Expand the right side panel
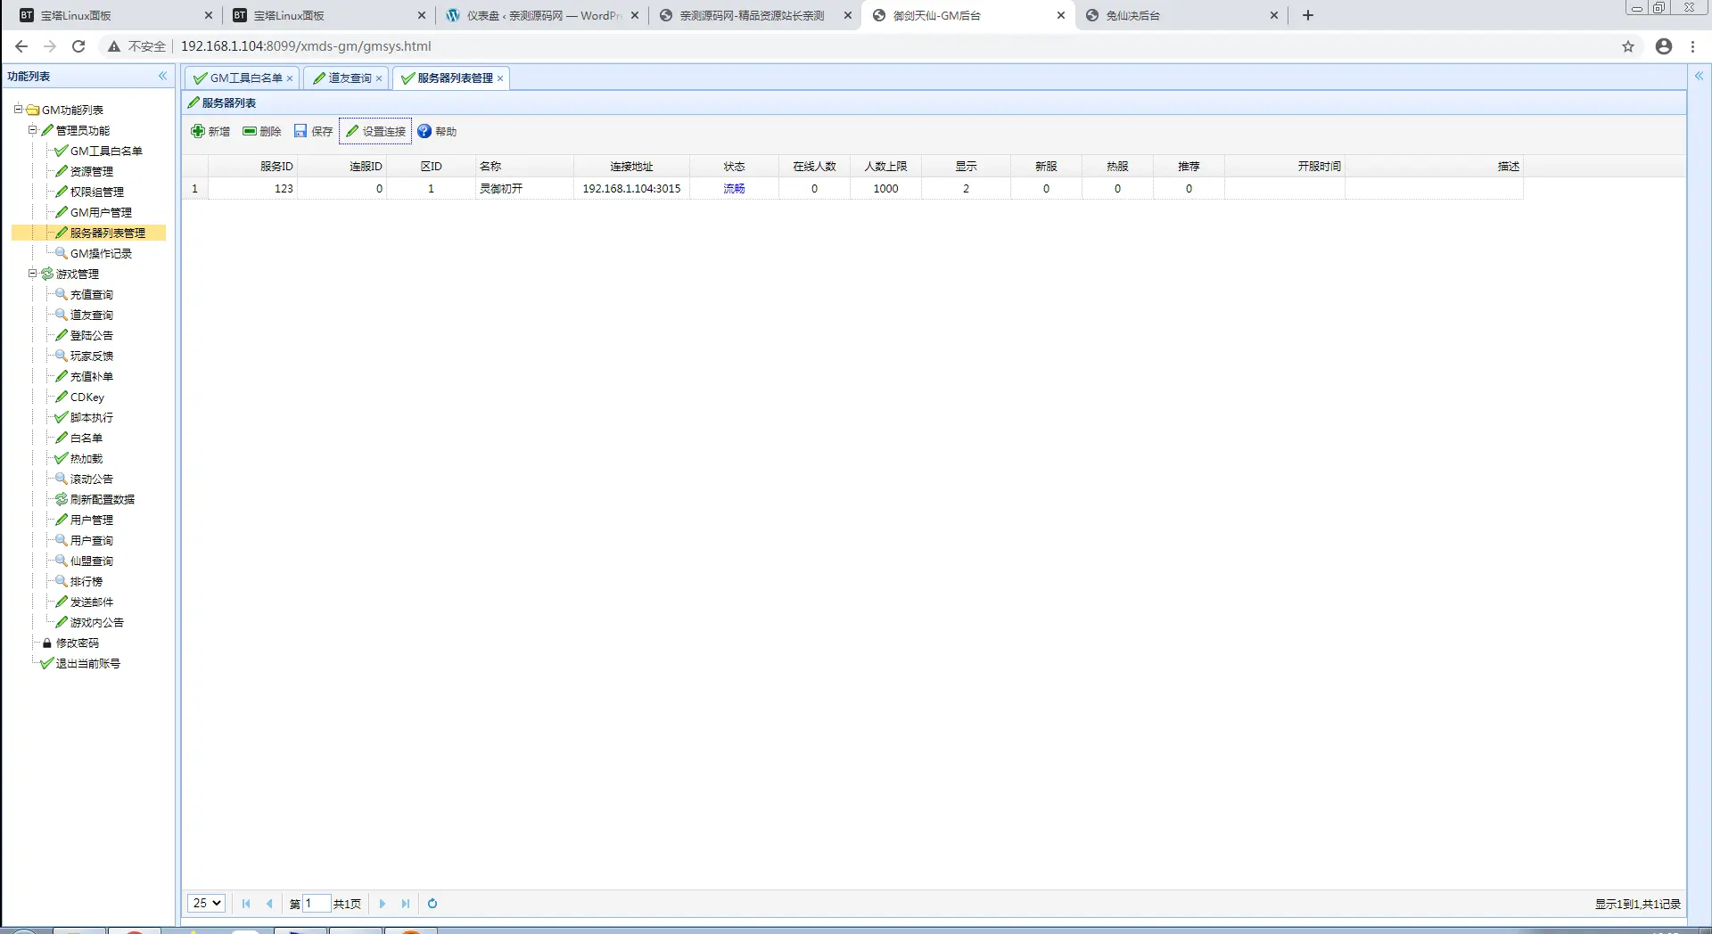1712x934 pixels. pos(1699,77)
